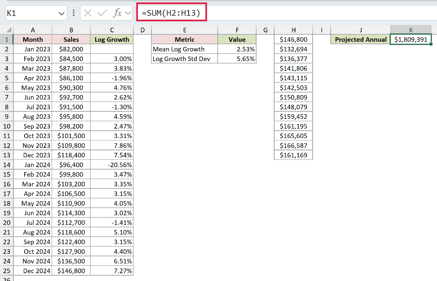
Task: Click the $150,809 projection cell
Action: tap(293, 97)
